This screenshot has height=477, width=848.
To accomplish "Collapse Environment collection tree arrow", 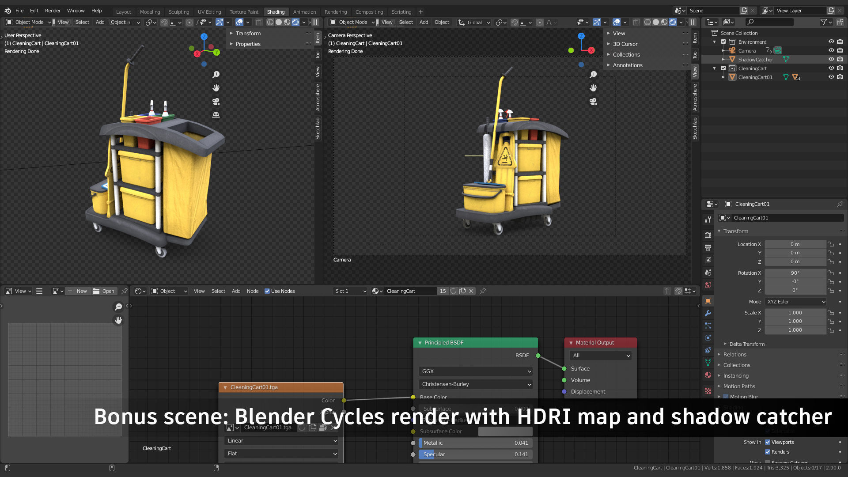I will pos(715,42).
